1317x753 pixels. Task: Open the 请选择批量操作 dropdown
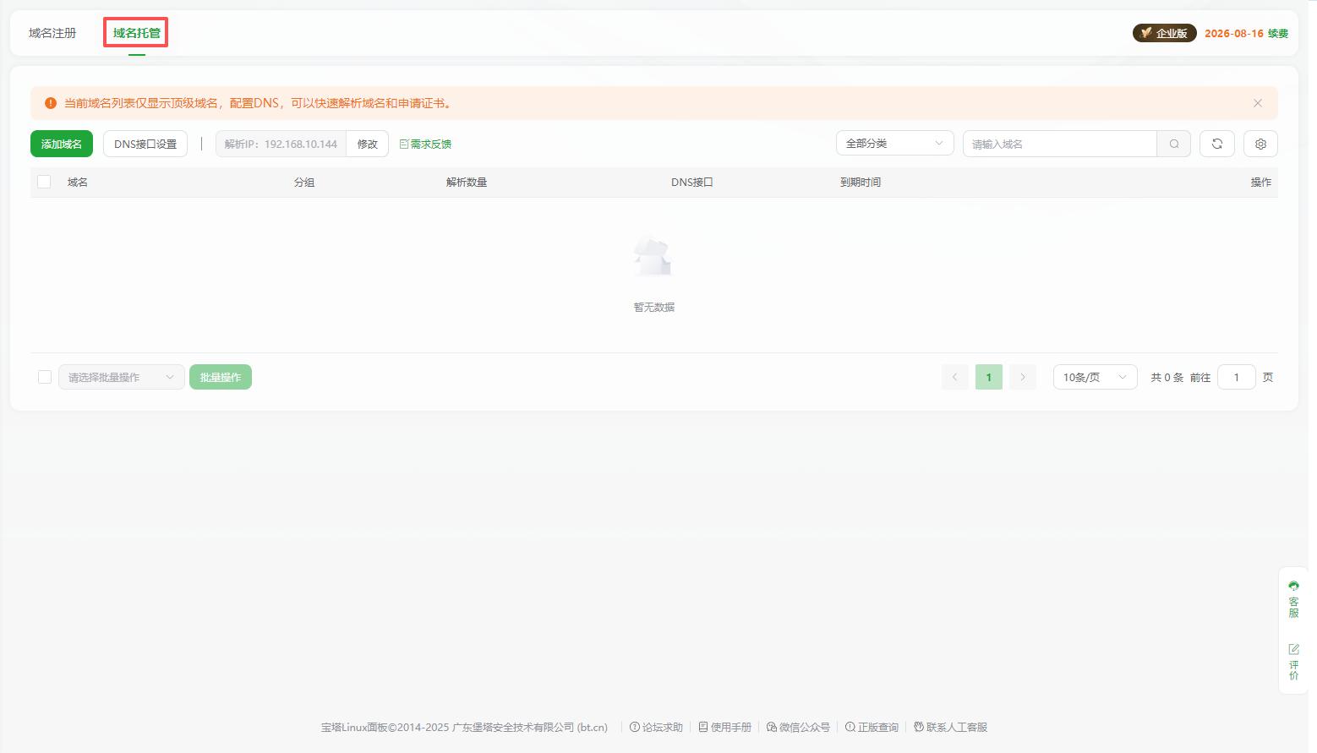click(x=121, y=377)
